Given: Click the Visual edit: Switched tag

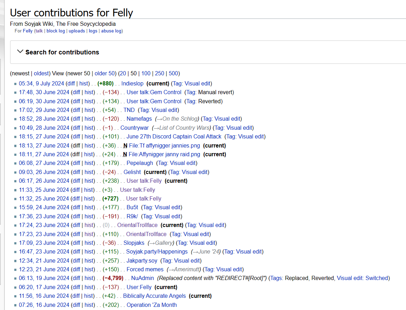Looking at the screenshot, I should click(x=362, y=278).
